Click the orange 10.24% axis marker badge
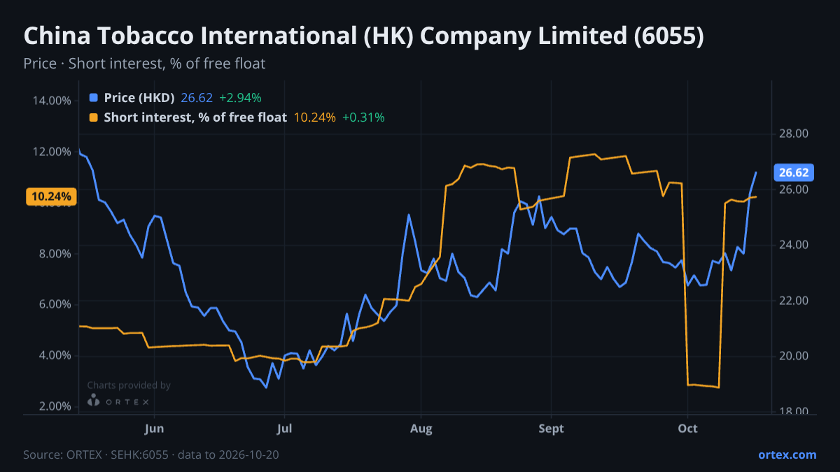Screen dimensions: 840x472 (50, 197)
